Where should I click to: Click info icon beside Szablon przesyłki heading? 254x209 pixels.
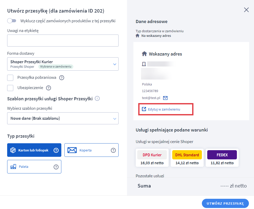pos(97,98)
